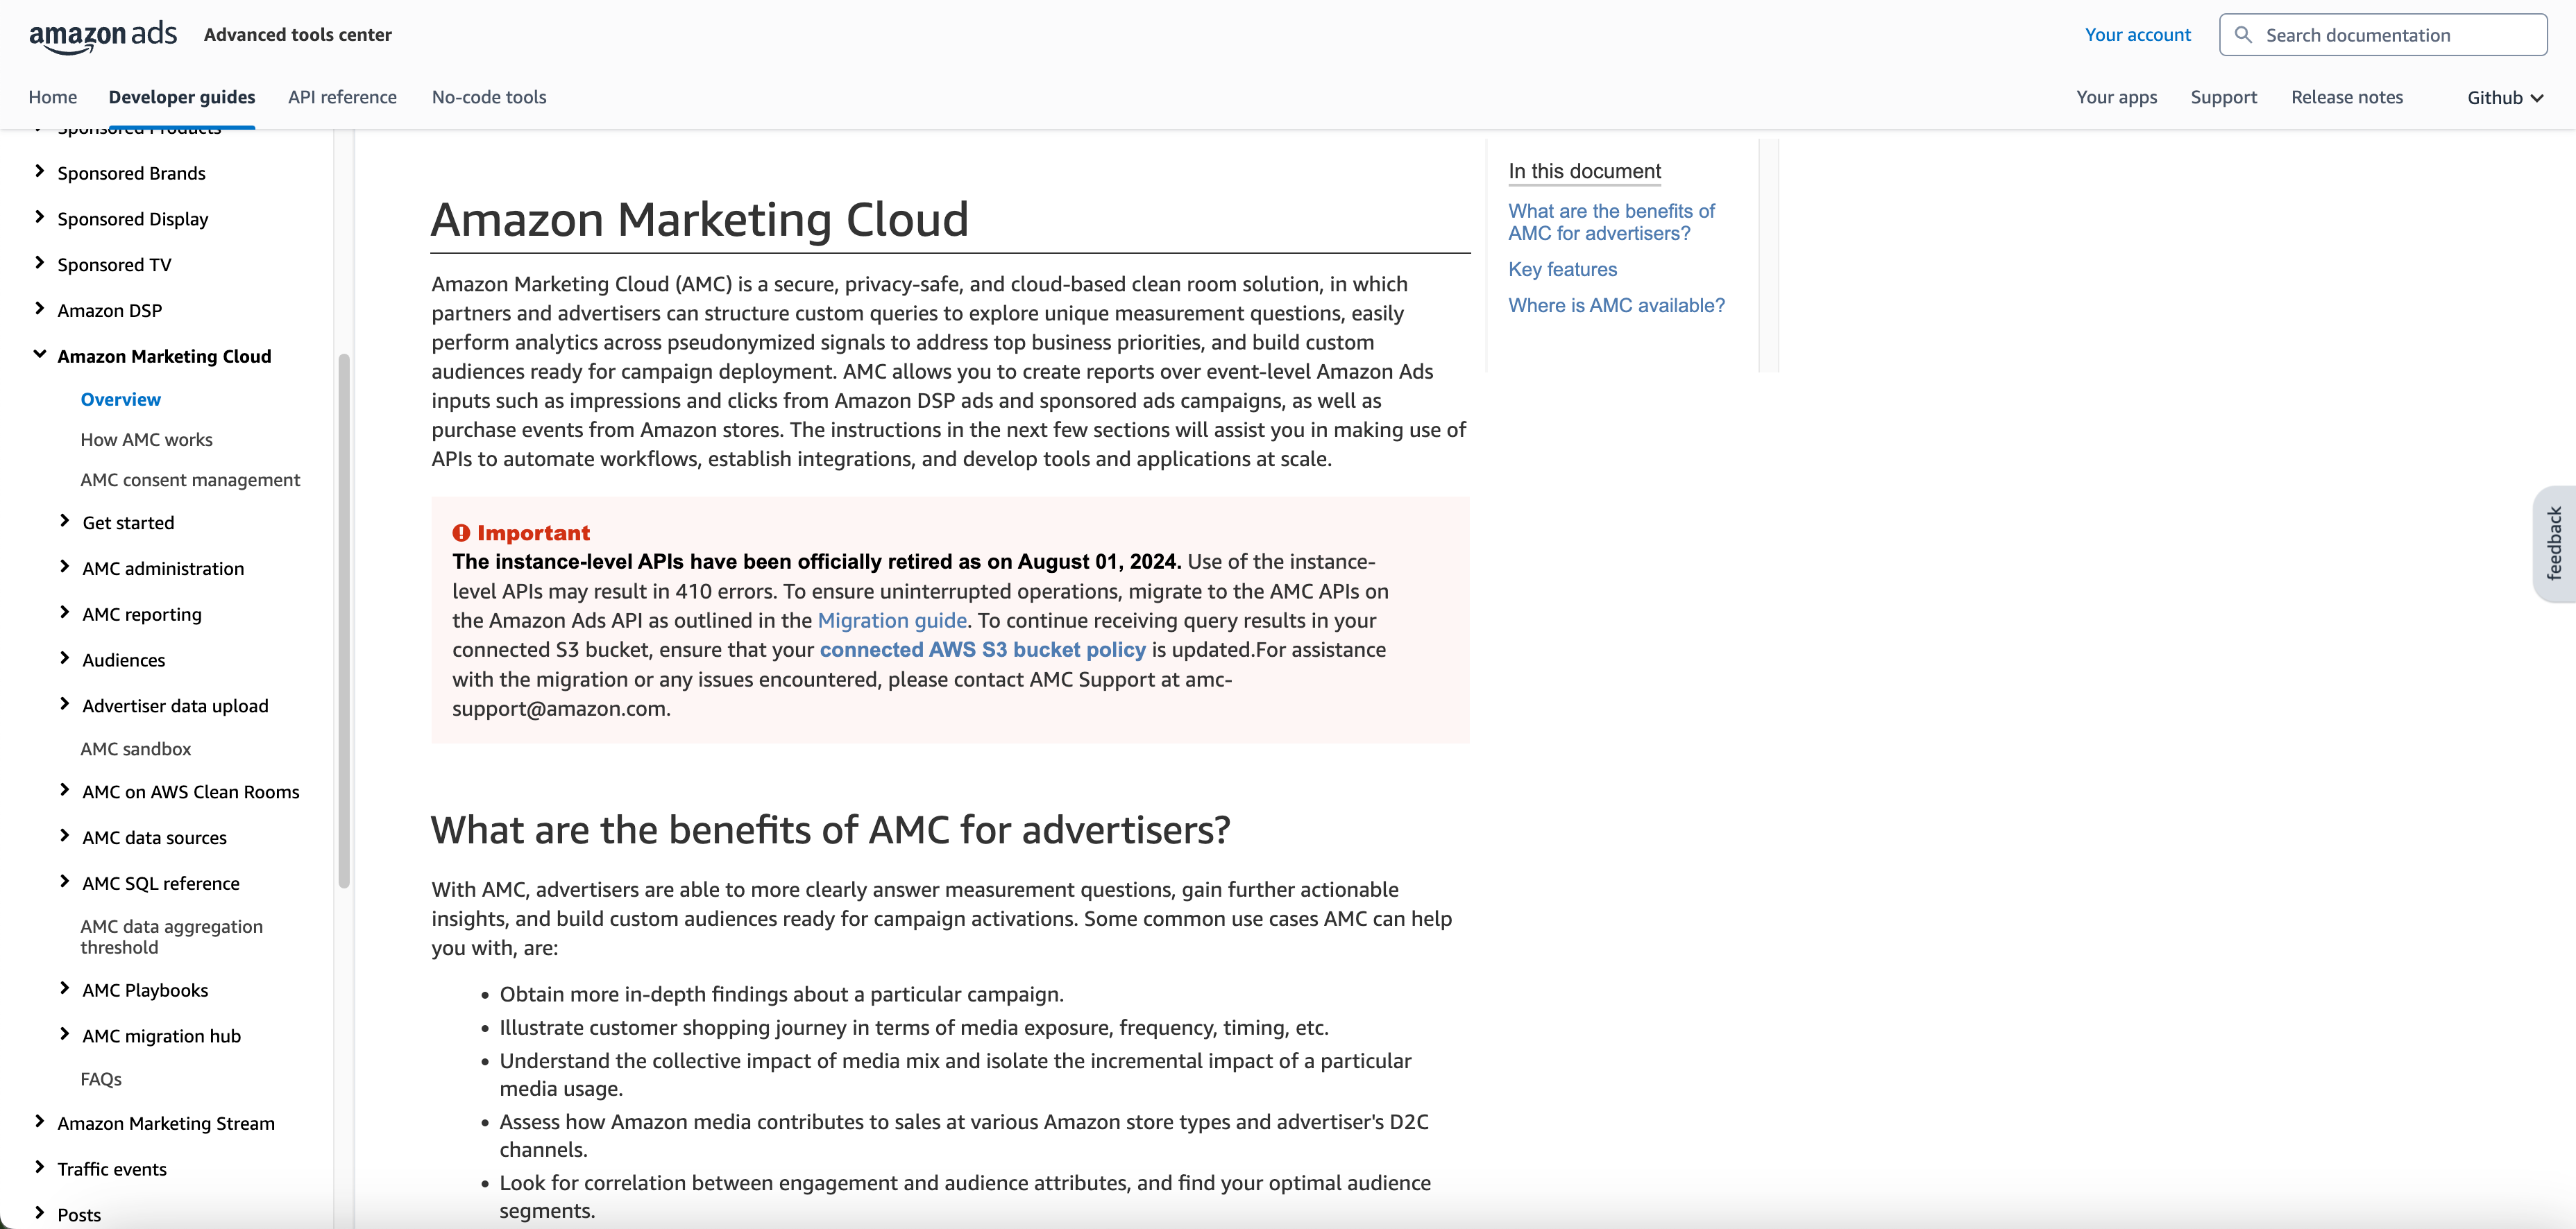Click the In this document heading
Viewport: 2576px width, 1229px height.
1584,171
